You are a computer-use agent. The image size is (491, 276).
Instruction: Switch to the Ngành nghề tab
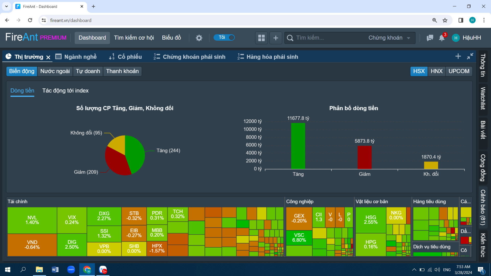click(76, 57)
